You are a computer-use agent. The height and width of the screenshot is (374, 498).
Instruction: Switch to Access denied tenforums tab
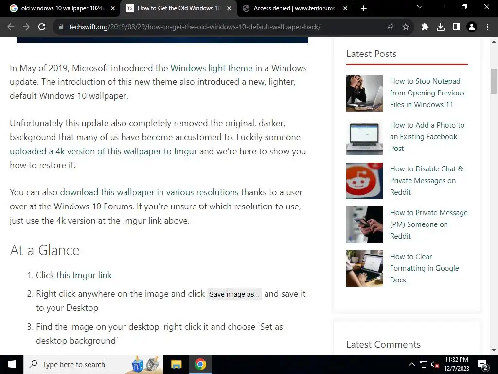click(295, 9)
